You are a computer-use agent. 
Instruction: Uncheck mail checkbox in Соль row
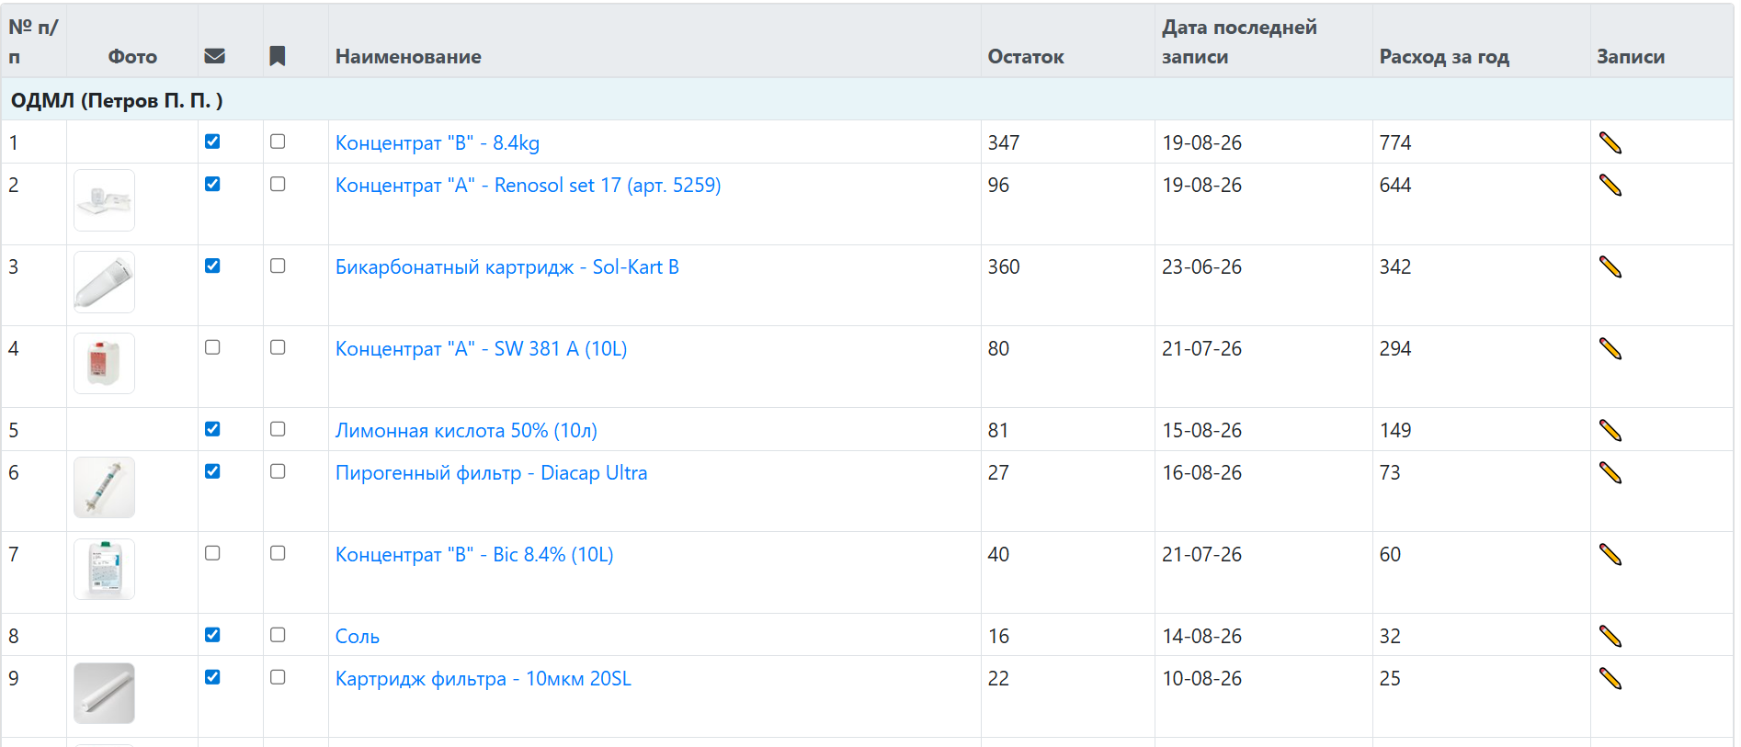click(212, 635)
